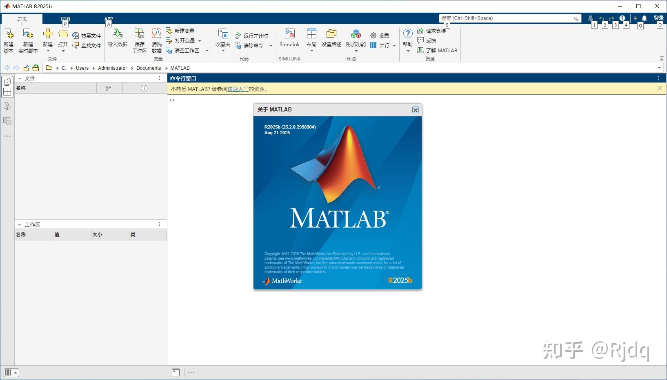Switch to the Plots (绘图) tab
This screenshot has width=667, height=380.
click(65, 19)
